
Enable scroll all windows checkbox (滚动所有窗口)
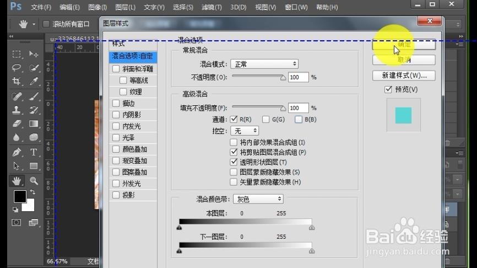[x=46, y=24]
